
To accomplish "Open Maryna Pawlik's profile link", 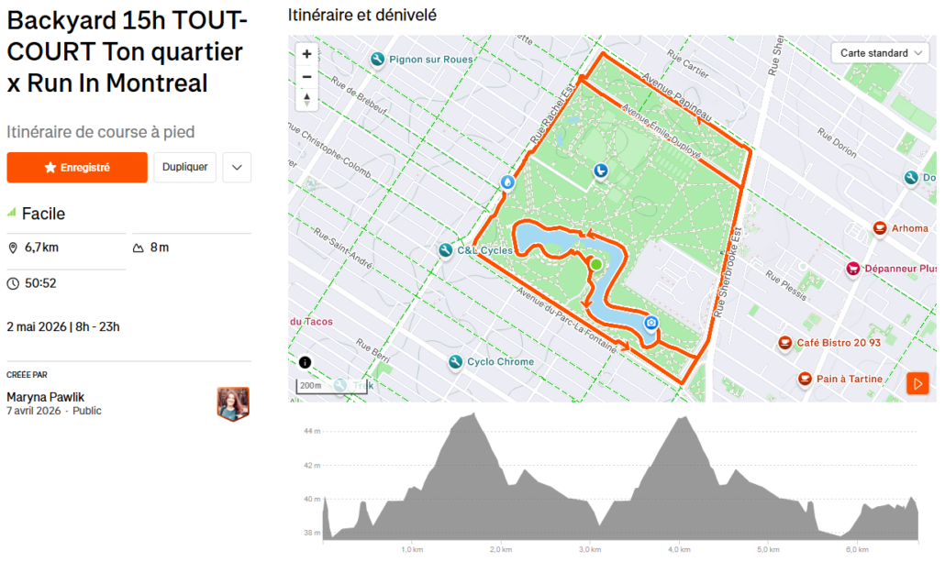I will point(46,397).
